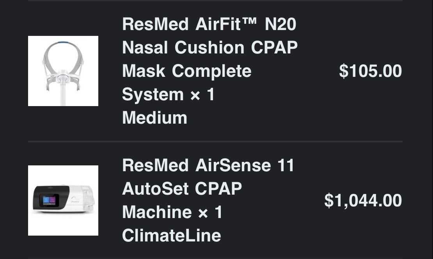Open the "ResMed AirSense 11" title line

[x=208, y=165]
